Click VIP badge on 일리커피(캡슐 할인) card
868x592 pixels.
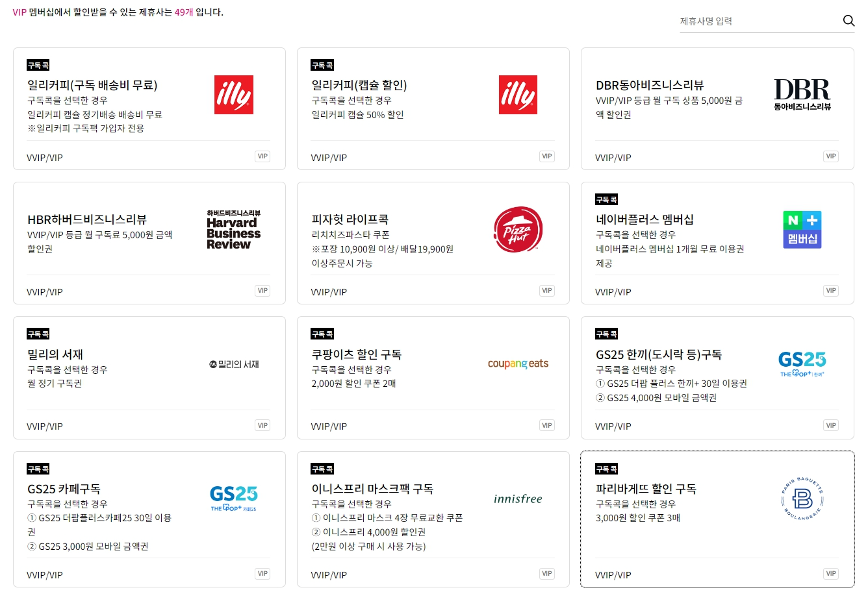pos(547,156)
